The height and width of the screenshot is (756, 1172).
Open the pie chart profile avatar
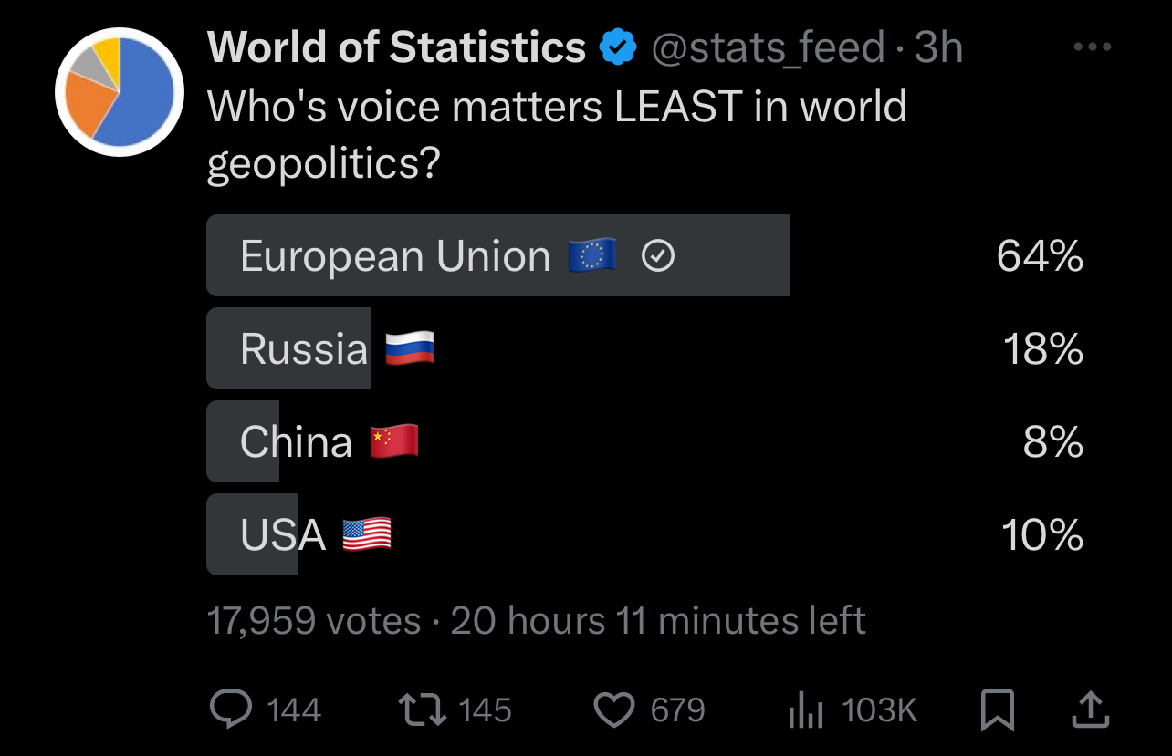[114, 91]
